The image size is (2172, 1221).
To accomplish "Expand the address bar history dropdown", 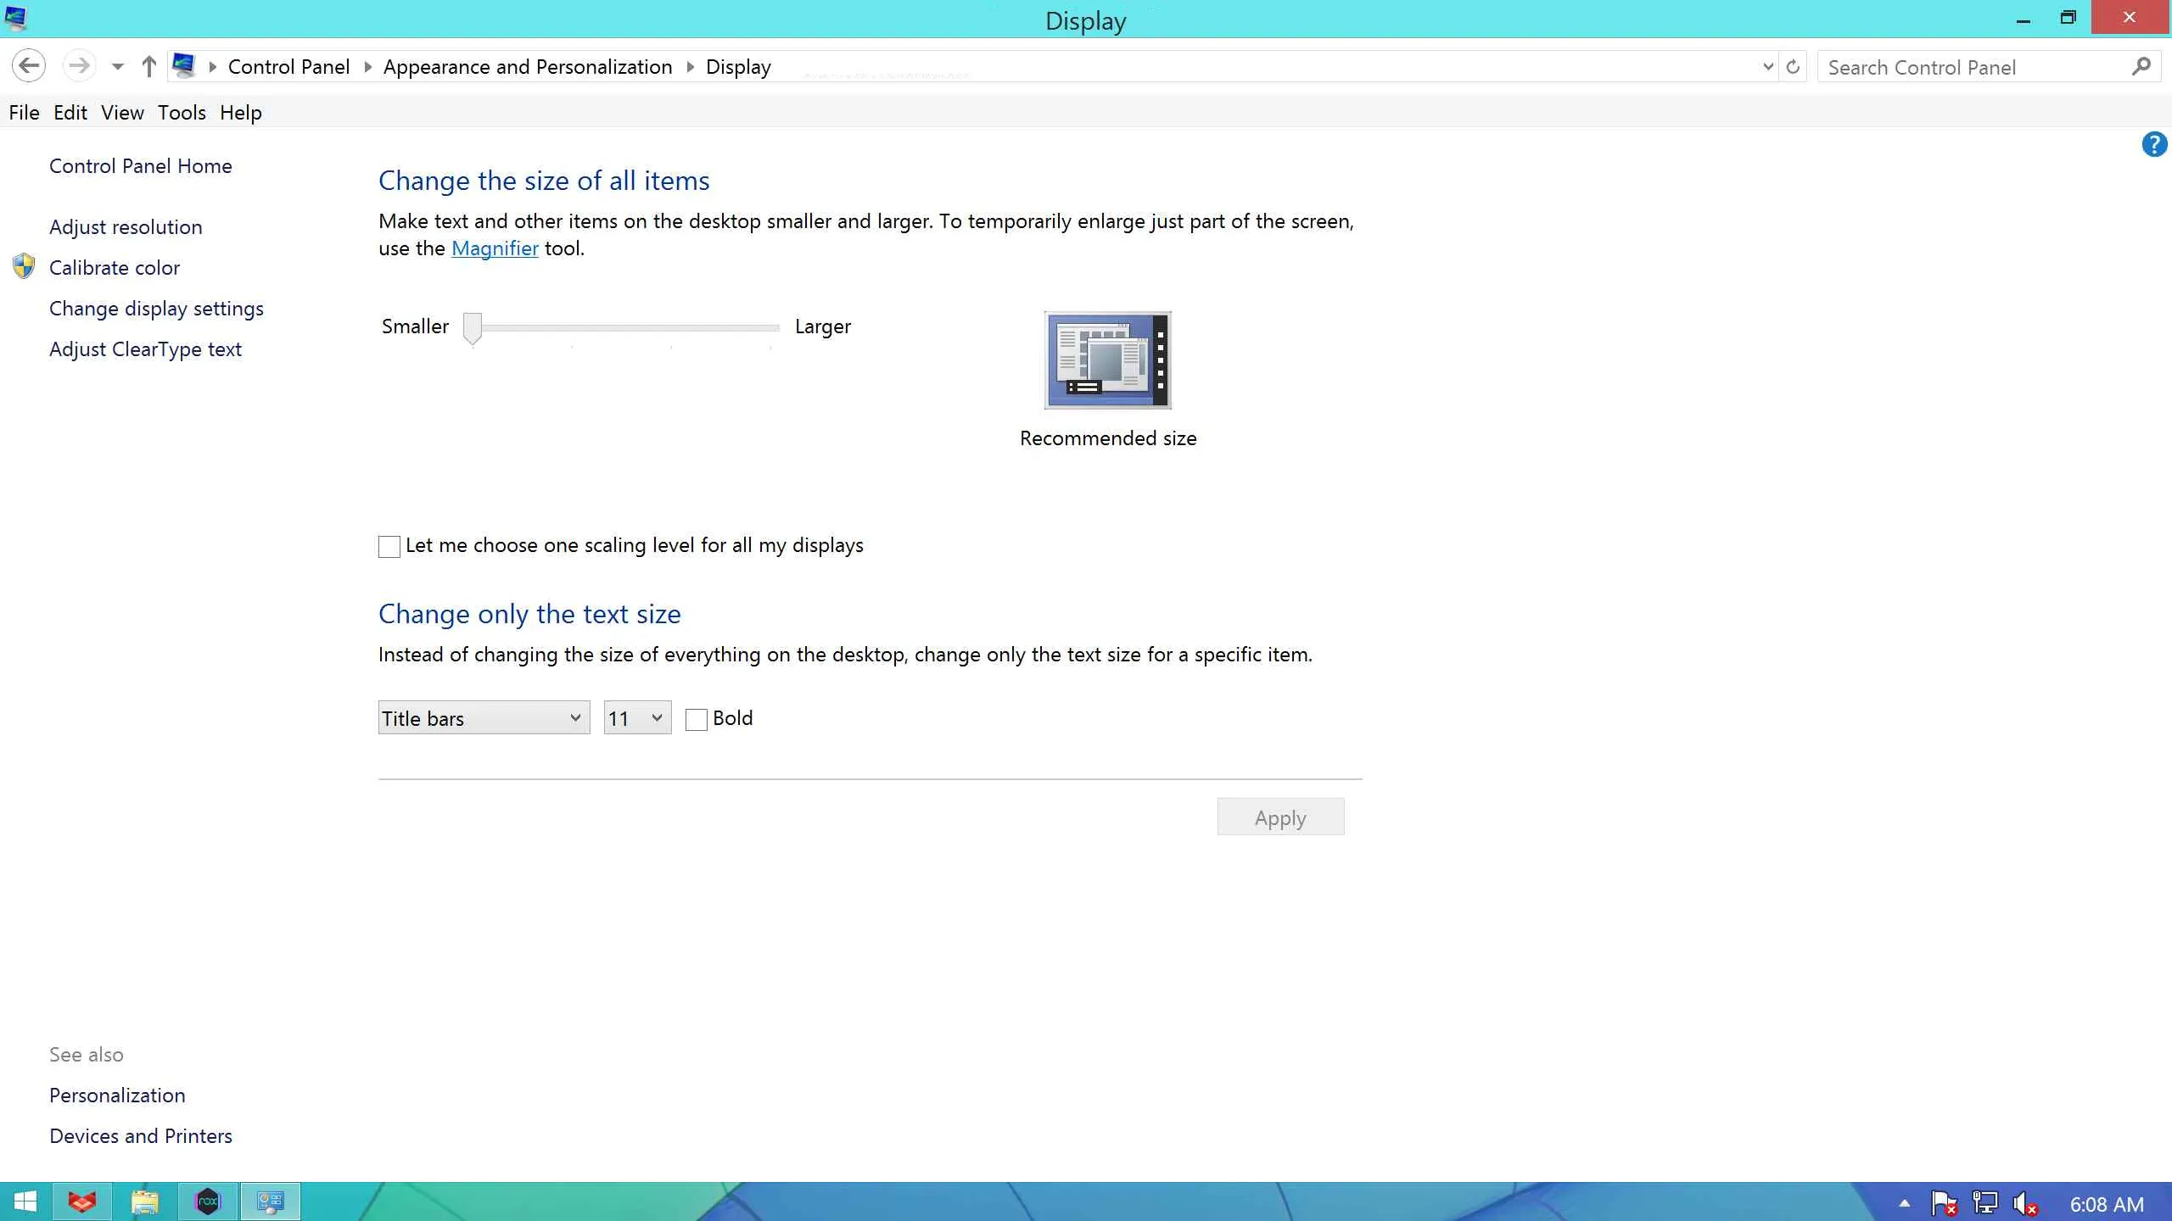I will coord(1768,67).
